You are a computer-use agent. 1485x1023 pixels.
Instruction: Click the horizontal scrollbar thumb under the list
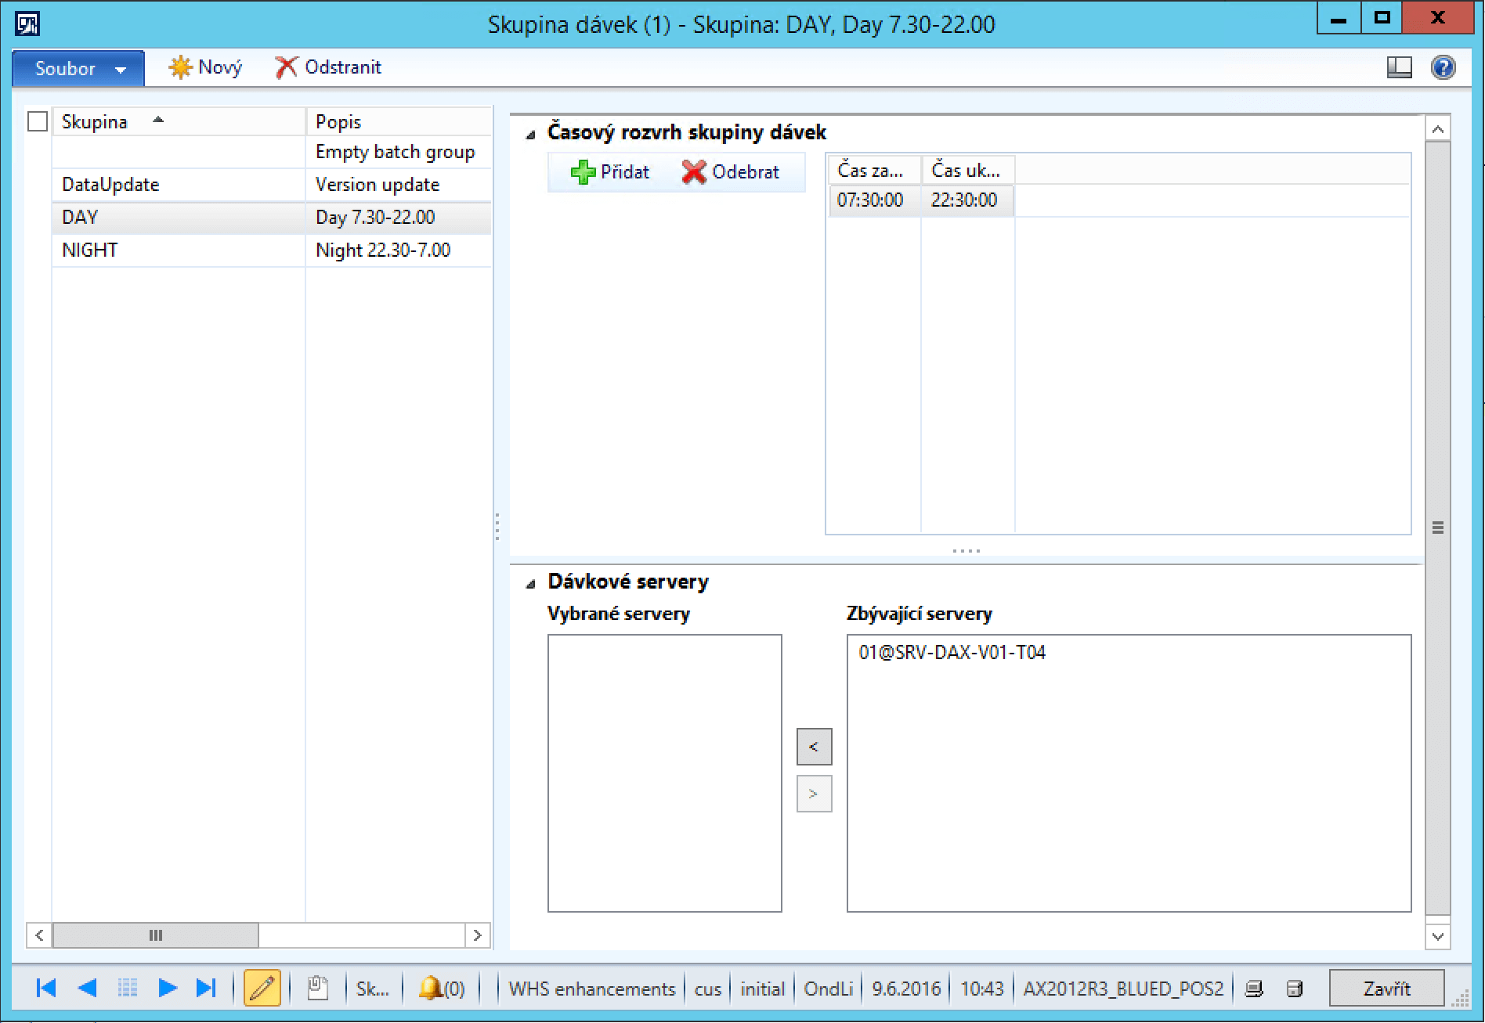pos(155,935)
